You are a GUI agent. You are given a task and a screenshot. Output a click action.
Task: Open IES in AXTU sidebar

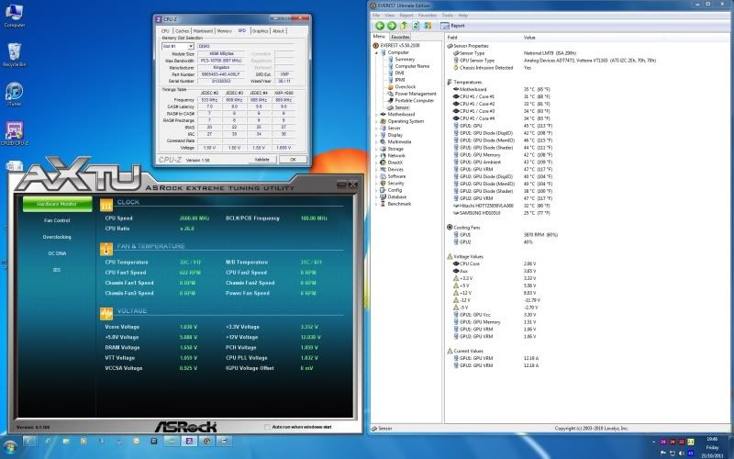57,270
